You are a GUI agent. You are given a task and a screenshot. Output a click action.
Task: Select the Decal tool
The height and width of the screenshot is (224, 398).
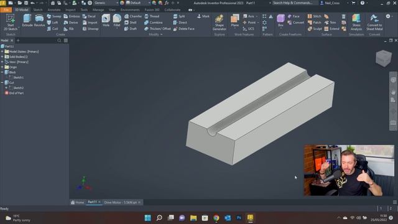[x=89, y=16]
